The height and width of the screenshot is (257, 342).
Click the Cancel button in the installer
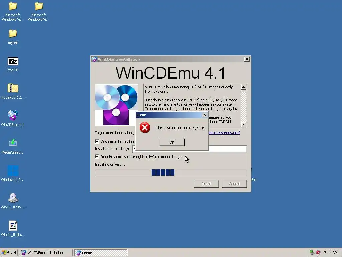(x=234, y=184)
